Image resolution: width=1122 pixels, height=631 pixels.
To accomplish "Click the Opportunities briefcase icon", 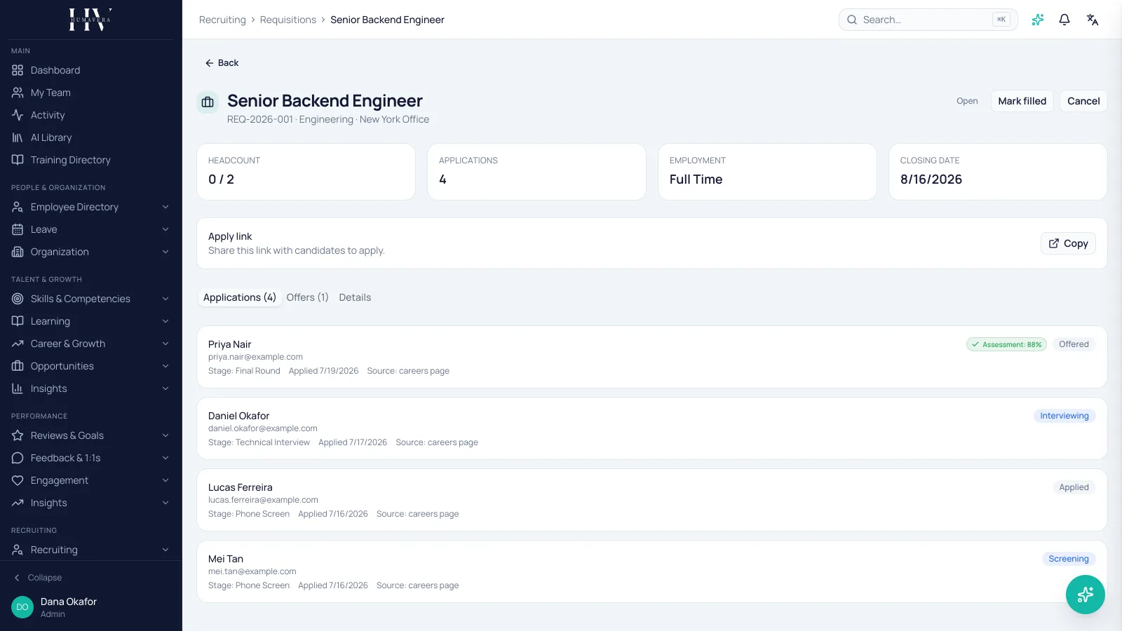I will [x=18, y=366].
